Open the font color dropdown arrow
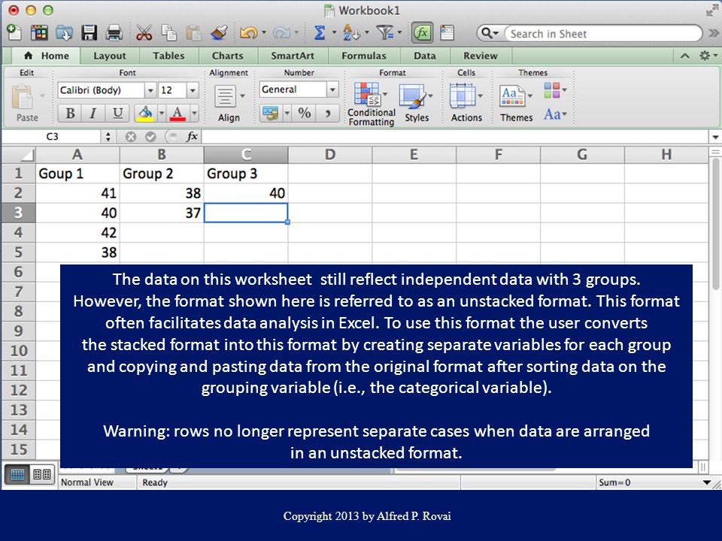The height and width of the screenshot is (541, 722). click(194, 113)
